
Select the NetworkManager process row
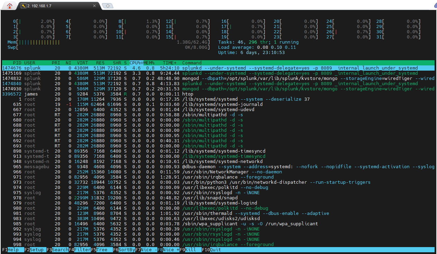[x=218, y=172]
